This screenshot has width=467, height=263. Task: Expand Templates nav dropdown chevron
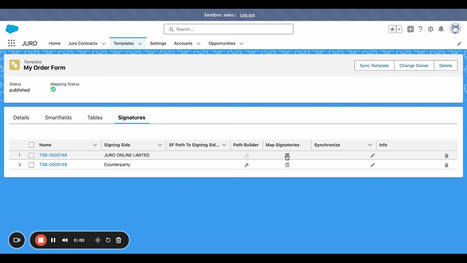pos(140,43)
